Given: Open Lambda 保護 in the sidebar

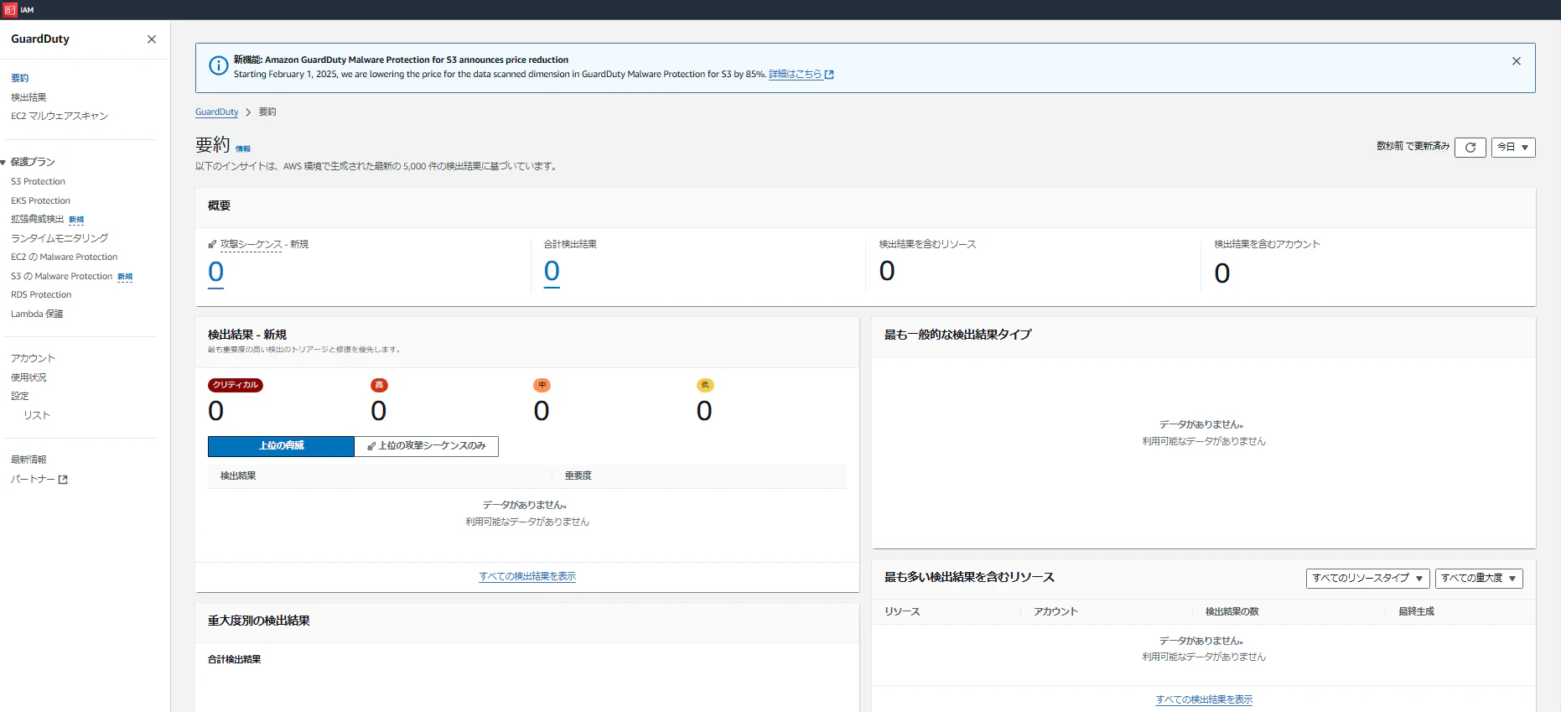Looking at the screenshot, I should tap(37, 314).
